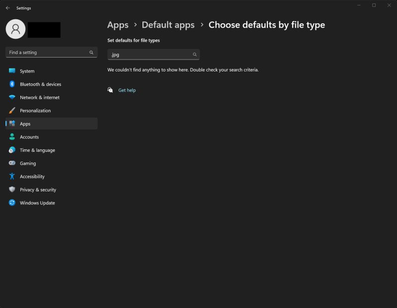Select the Bluetooth & devices icon
The width and height of the screenshot is (397, 308).
click(11, 84)
